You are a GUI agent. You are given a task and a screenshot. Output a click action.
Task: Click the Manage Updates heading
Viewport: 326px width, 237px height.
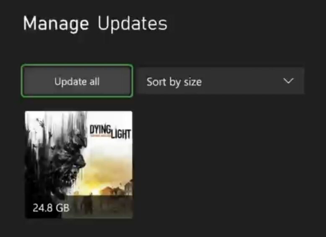[95, 23]
